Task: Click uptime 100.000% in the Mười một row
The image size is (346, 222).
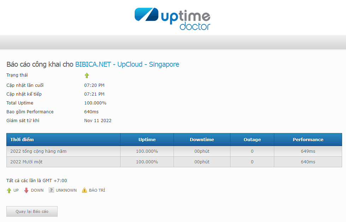Action: pos(147,162)
